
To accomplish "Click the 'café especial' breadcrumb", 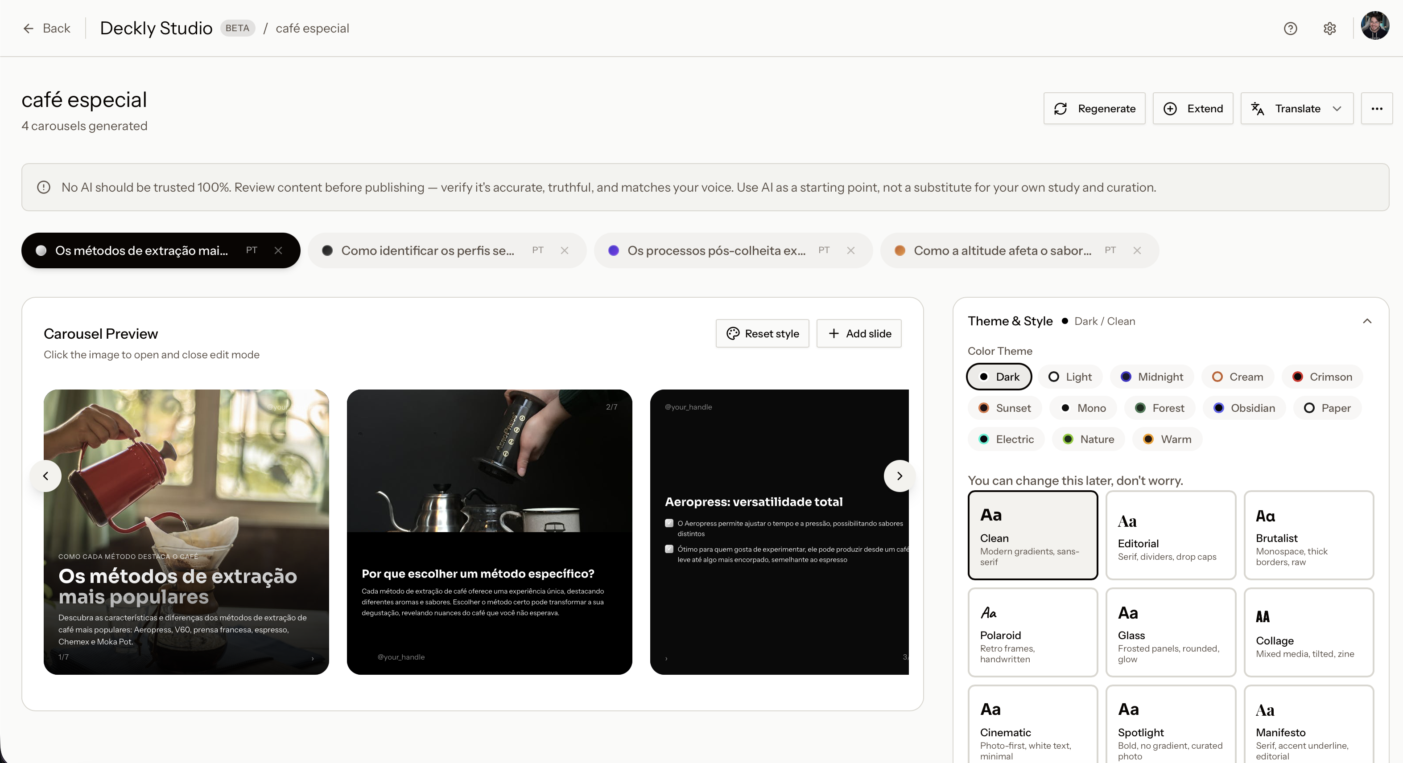I will pos(312,28).
